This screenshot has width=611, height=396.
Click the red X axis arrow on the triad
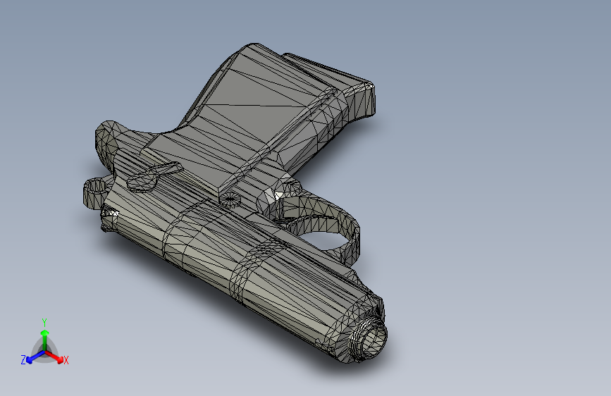(x=54, y=357)
